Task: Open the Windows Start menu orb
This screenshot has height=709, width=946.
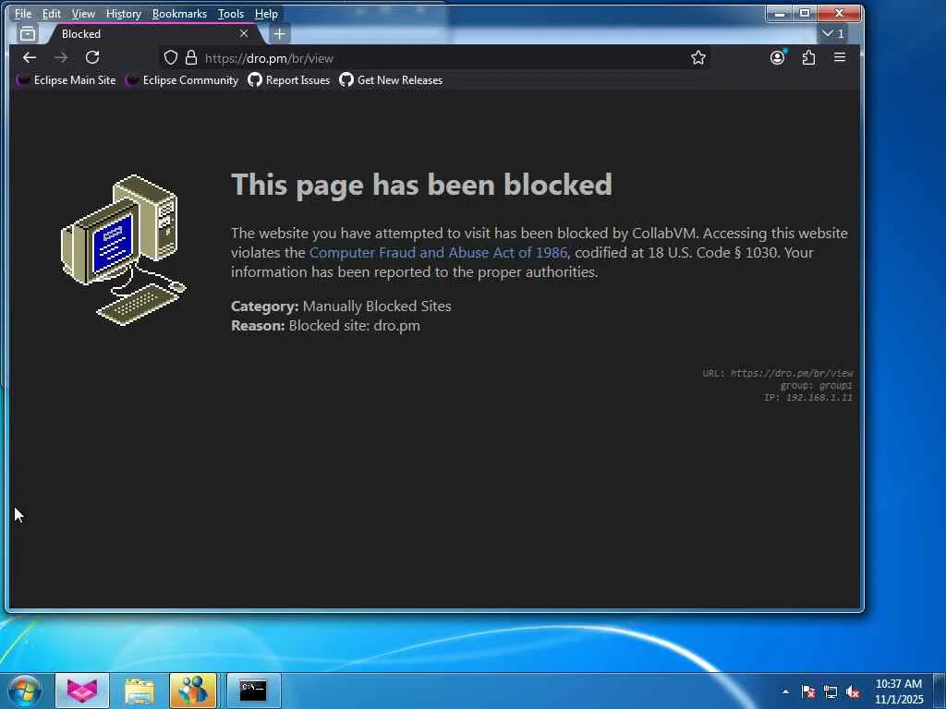Action: (x=24, y=691)
